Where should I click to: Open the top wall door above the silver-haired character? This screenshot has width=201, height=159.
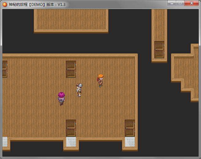pyautogui.click(x=71, y=69)
